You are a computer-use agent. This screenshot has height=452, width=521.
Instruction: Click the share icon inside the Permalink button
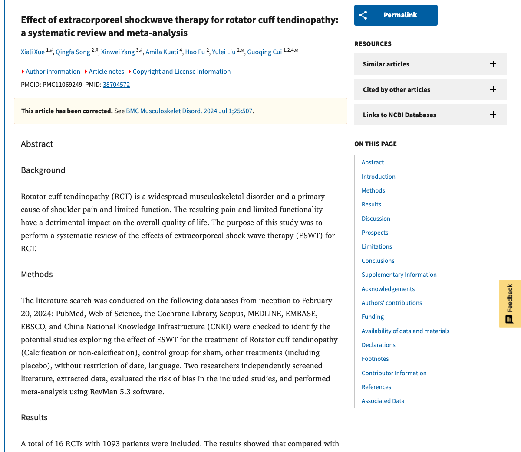[363, 15]
